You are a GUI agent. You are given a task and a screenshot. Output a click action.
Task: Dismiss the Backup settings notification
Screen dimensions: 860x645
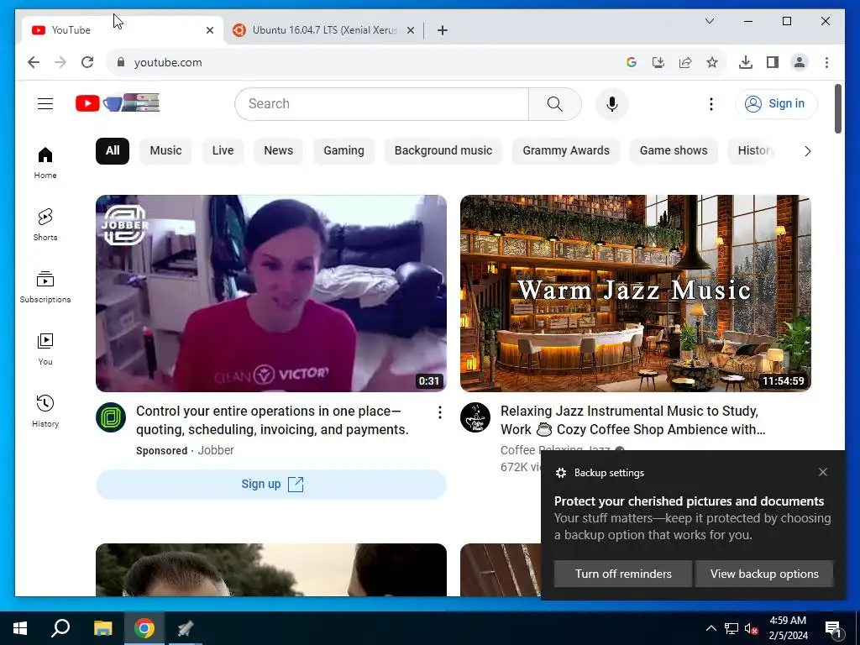click(x=823, y=472)
